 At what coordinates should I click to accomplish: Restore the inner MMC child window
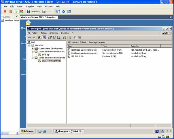click(x=166, y=33)
